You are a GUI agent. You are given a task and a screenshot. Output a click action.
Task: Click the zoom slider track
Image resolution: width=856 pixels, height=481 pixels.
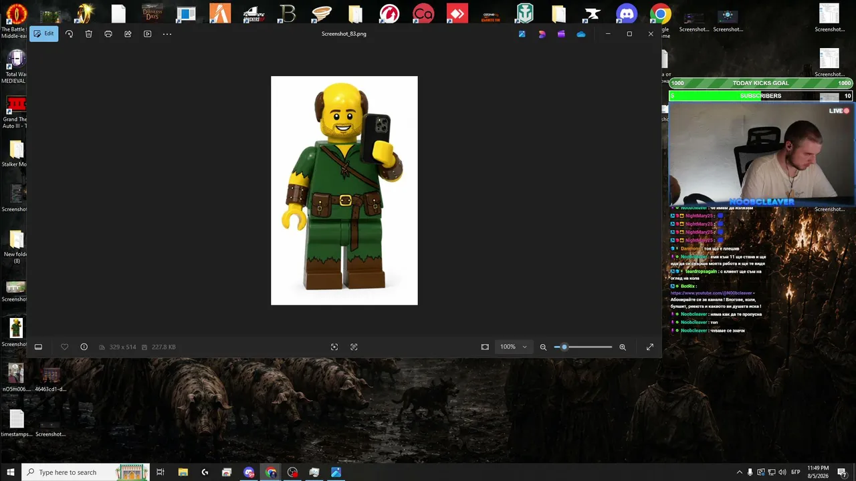pyautogui.click(x=583, y=347)
